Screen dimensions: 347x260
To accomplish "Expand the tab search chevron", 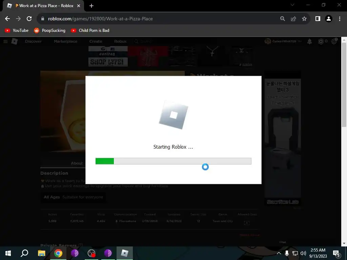I will click(x=292, y=5).
